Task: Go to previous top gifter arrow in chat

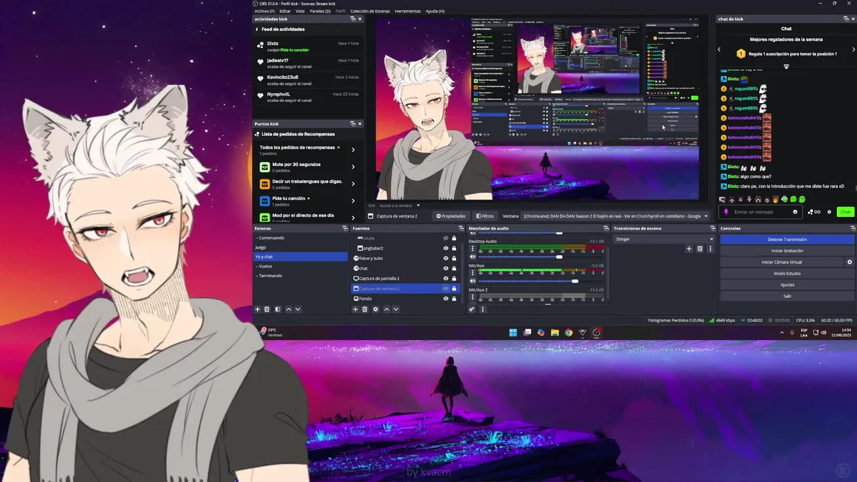Action: point(719,50)
